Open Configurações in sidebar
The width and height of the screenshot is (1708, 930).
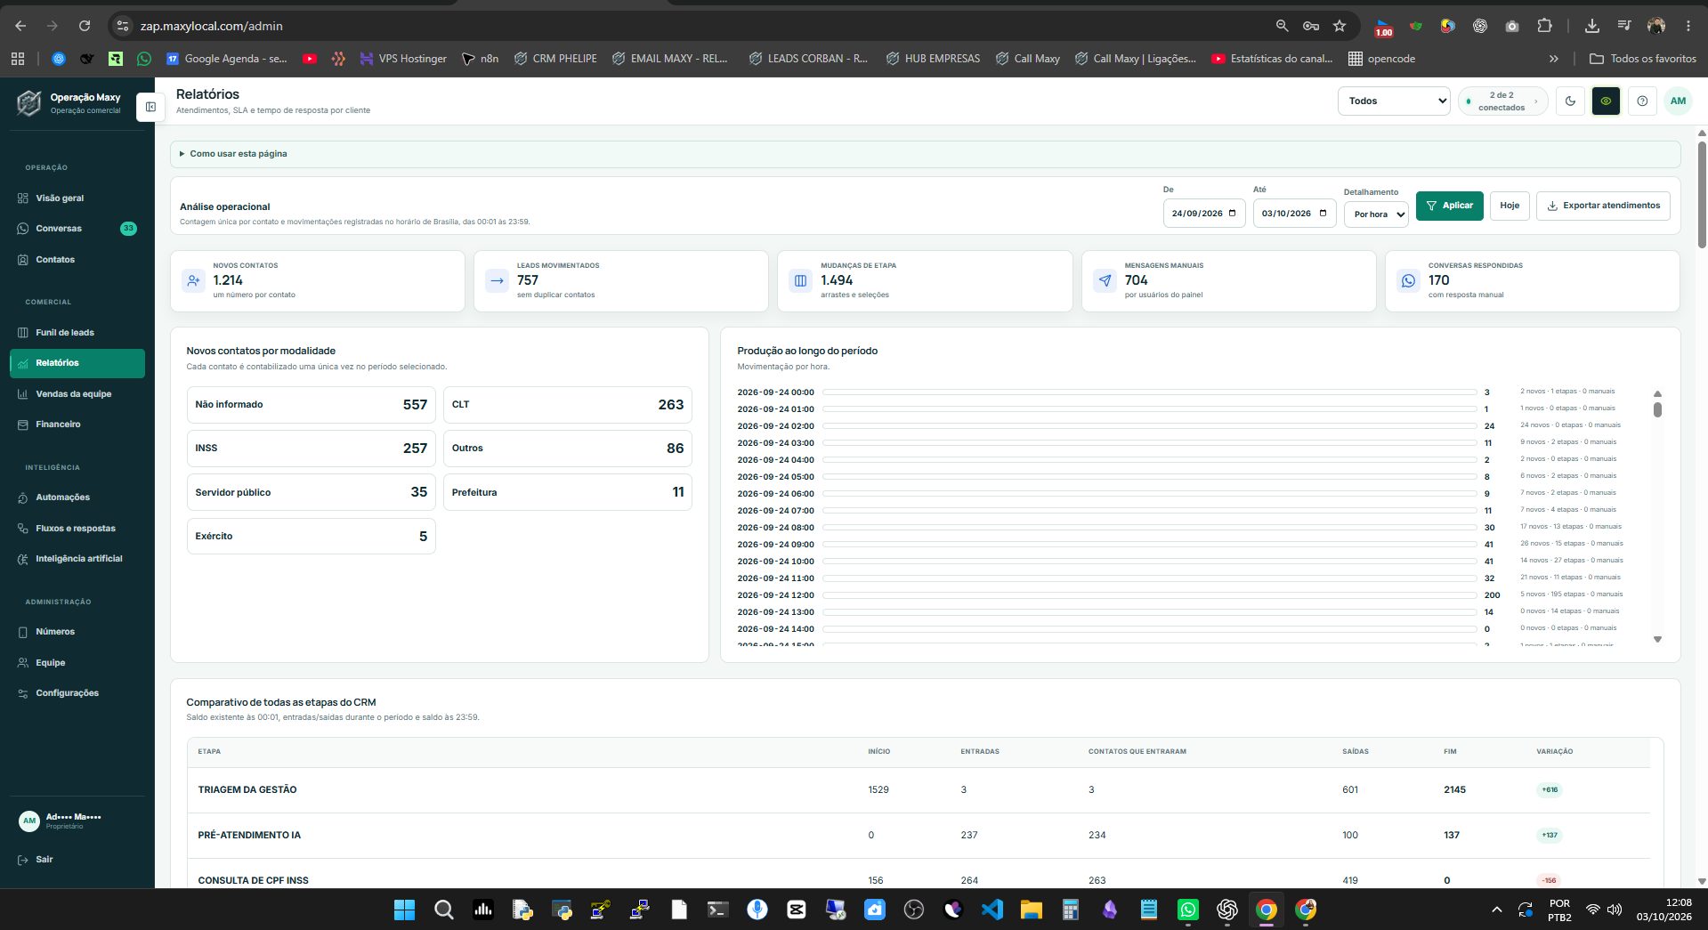pyautogui.click(x=77, y=693)
